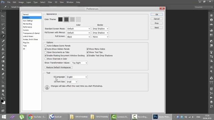Screen dimensions: 214x120
Task: Enable Show Channels in Color
Action: point(45,59)
